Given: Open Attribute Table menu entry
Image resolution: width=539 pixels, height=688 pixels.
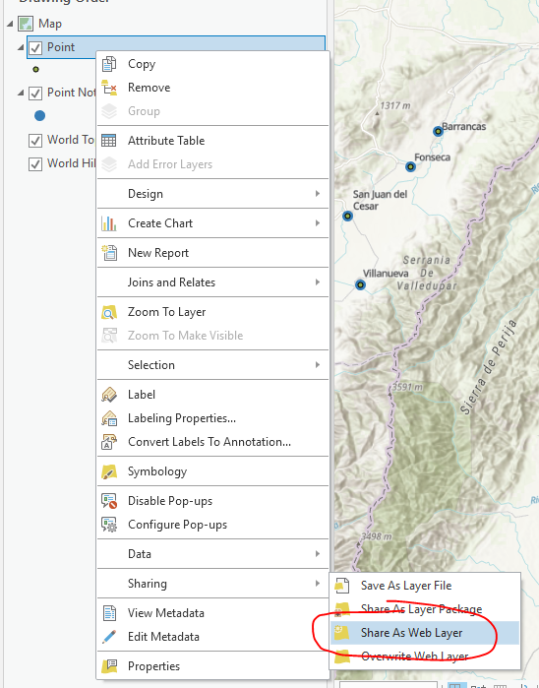Looking at the screenshot, I should coord(212,141).
